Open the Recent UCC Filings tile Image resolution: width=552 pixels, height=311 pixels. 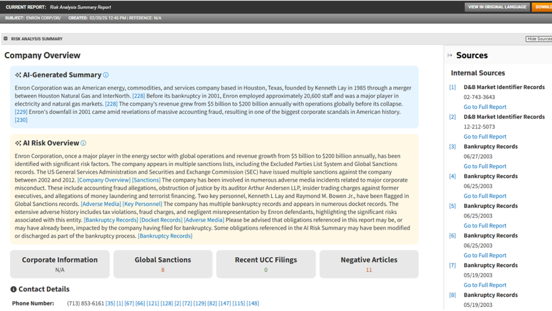click(266, 264)
